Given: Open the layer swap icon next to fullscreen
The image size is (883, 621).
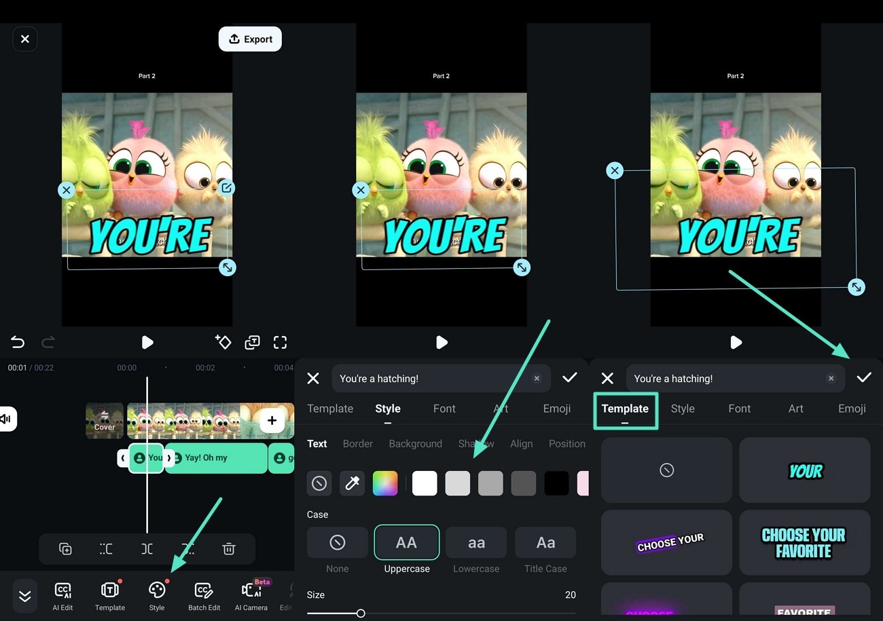Looking at the screenshot, I should click(x=252, y=343).
